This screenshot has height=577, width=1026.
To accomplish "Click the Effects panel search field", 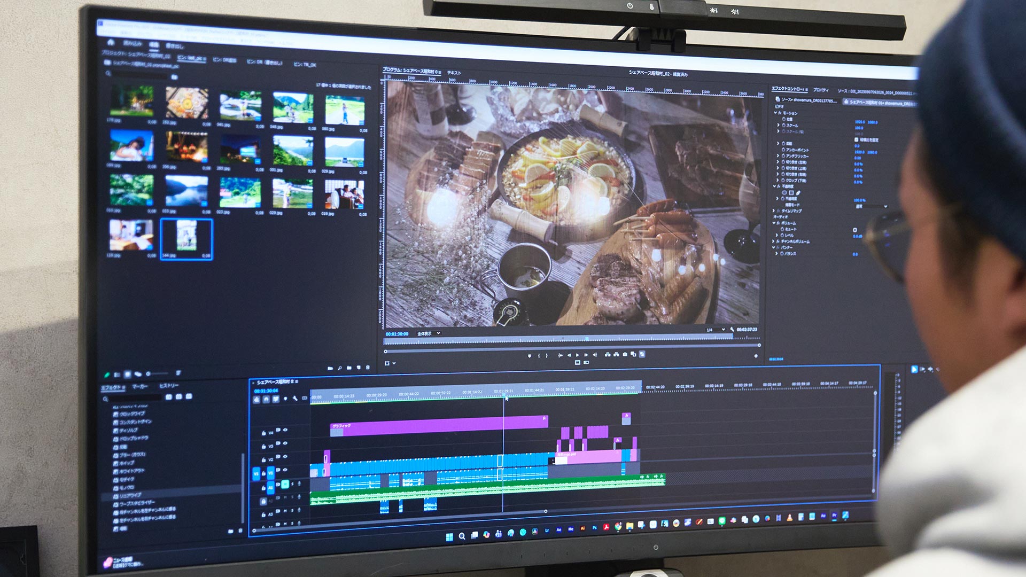I will tap(135, 397).
